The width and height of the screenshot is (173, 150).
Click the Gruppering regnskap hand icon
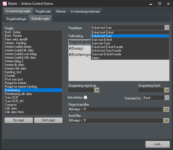coord(97,90)
